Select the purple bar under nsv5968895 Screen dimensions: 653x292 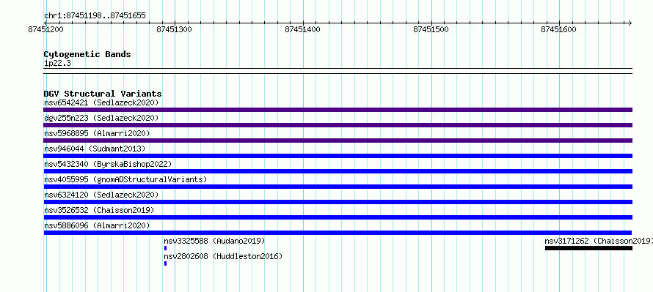338,141
